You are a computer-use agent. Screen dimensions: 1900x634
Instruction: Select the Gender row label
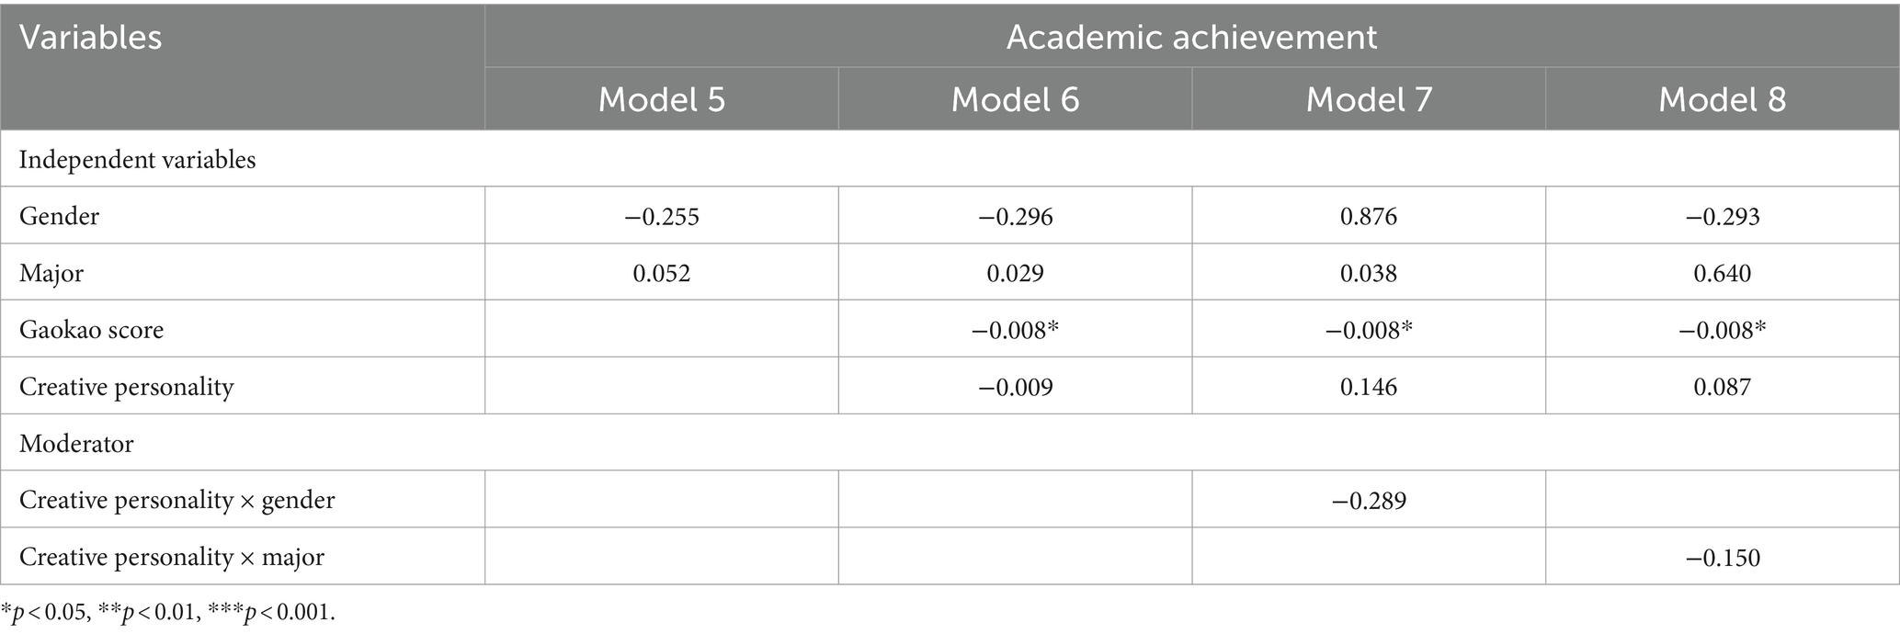pyautogui.click(x=59, y=216)
